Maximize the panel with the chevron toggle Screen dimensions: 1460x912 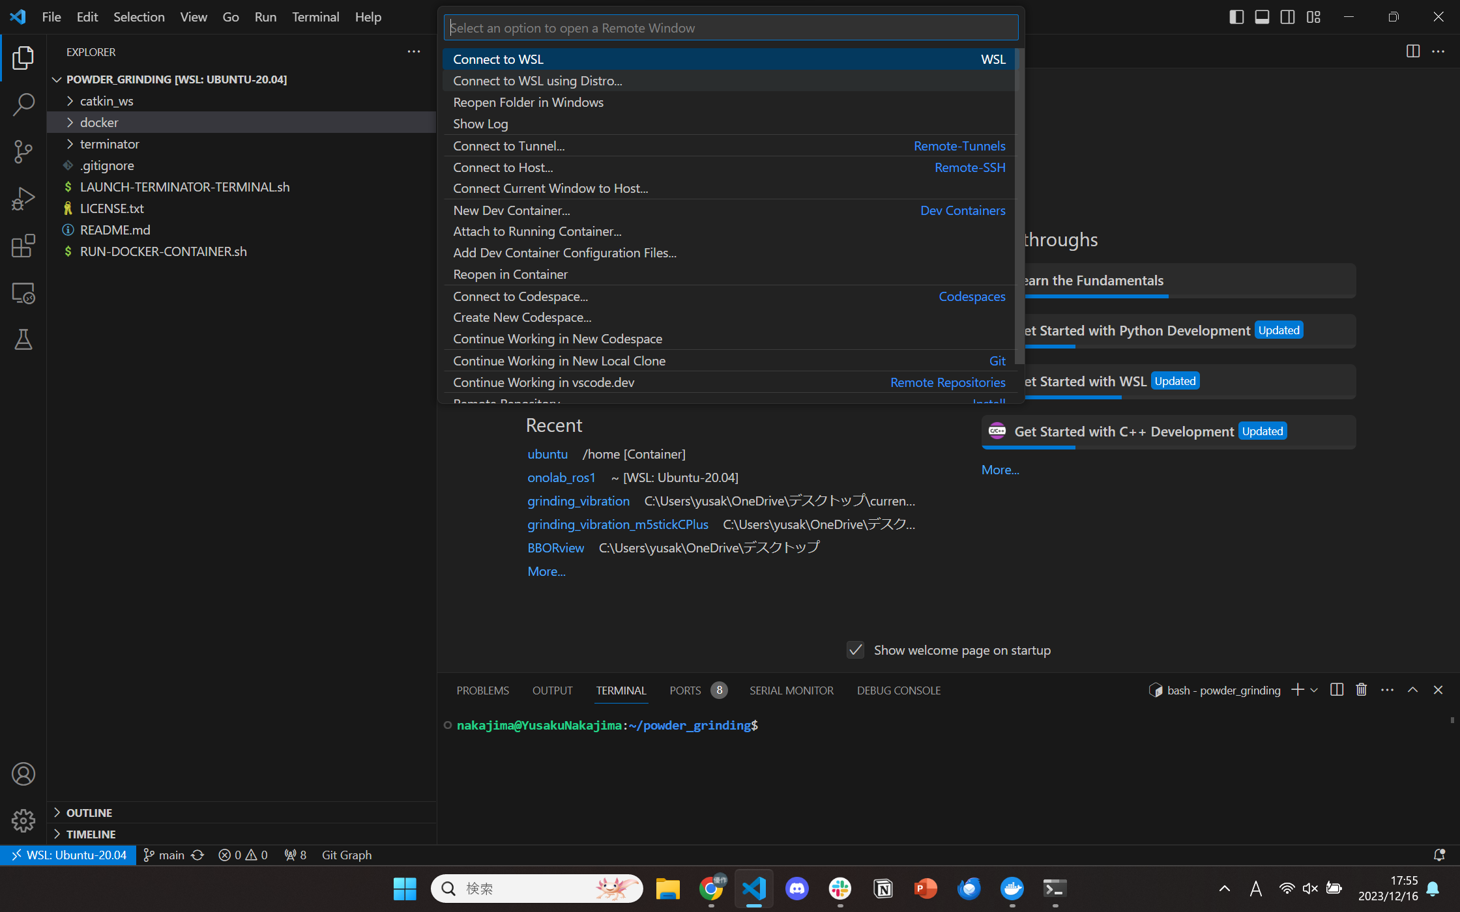click(1412, 689)
